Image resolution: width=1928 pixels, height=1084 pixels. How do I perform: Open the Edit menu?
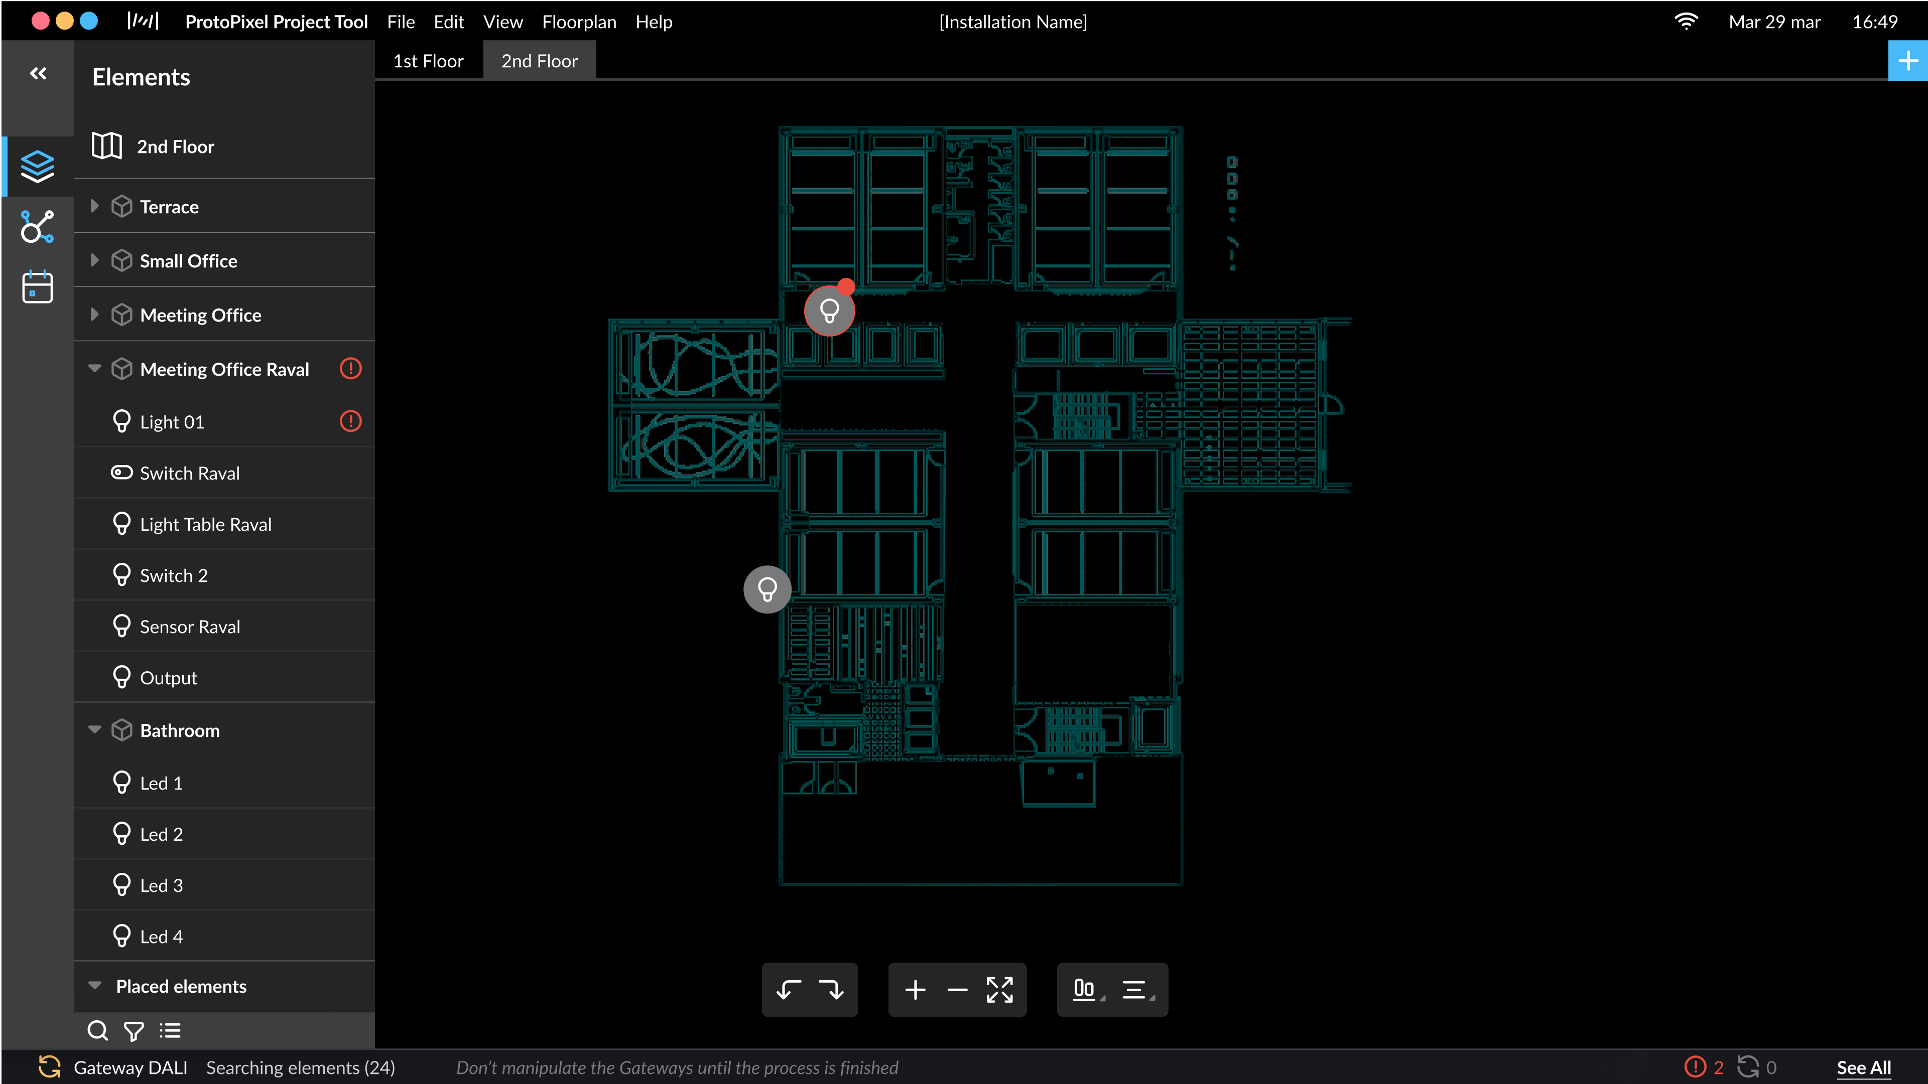pyautogui.click(x=448, y=22)
